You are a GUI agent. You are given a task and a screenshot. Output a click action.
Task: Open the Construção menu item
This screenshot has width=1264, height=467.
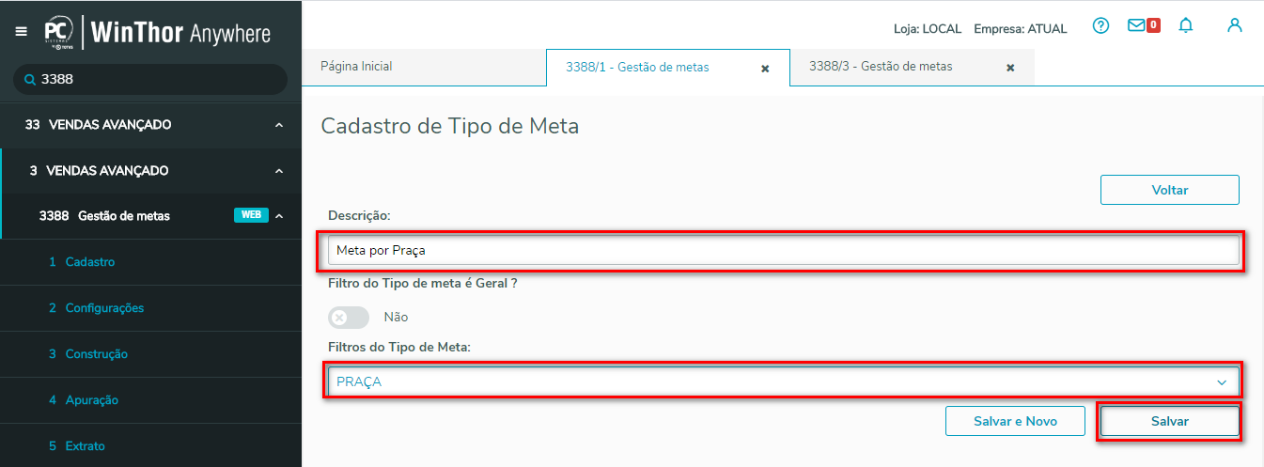[96, 354]
